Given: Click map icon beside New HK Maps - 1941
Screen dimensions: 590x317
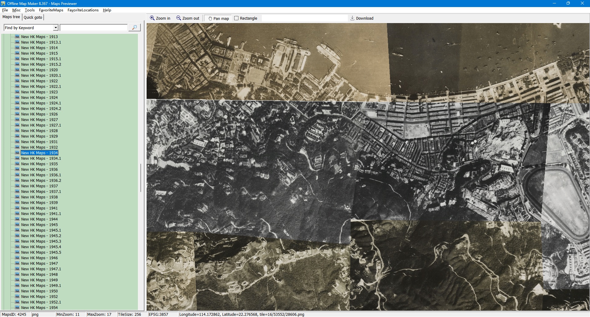Looking at the screenshot, I should [x=17, y=208].
